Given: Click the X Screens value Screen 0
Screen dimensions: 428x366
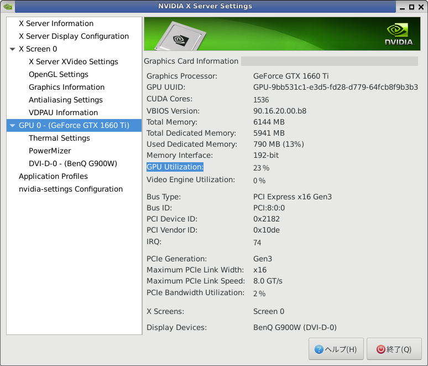Looking at the screenshot, I should (269, 312).
